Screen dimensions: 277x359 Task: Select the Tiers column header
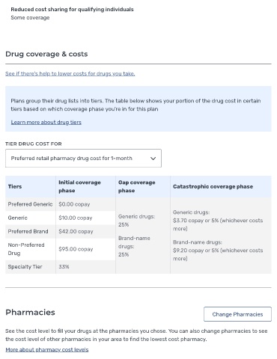[15, 186]
